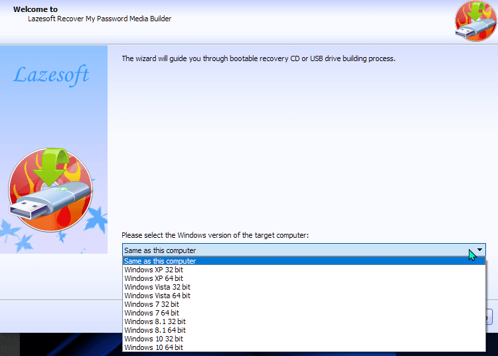This screenshot has width=498, height=356.
Task: Click the Lazesoft brand logo text
Action: pos(51,75)
